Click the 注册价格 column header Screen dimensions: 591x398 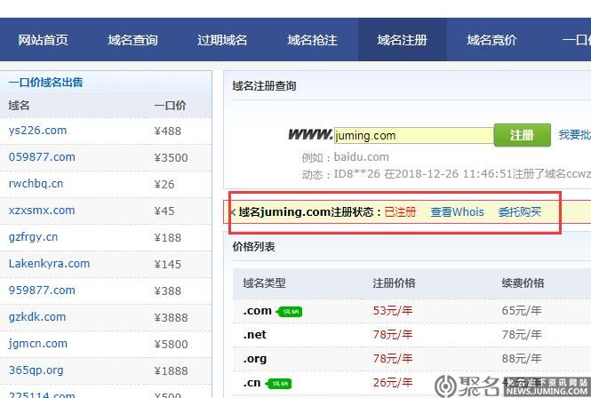pos(394,283)
